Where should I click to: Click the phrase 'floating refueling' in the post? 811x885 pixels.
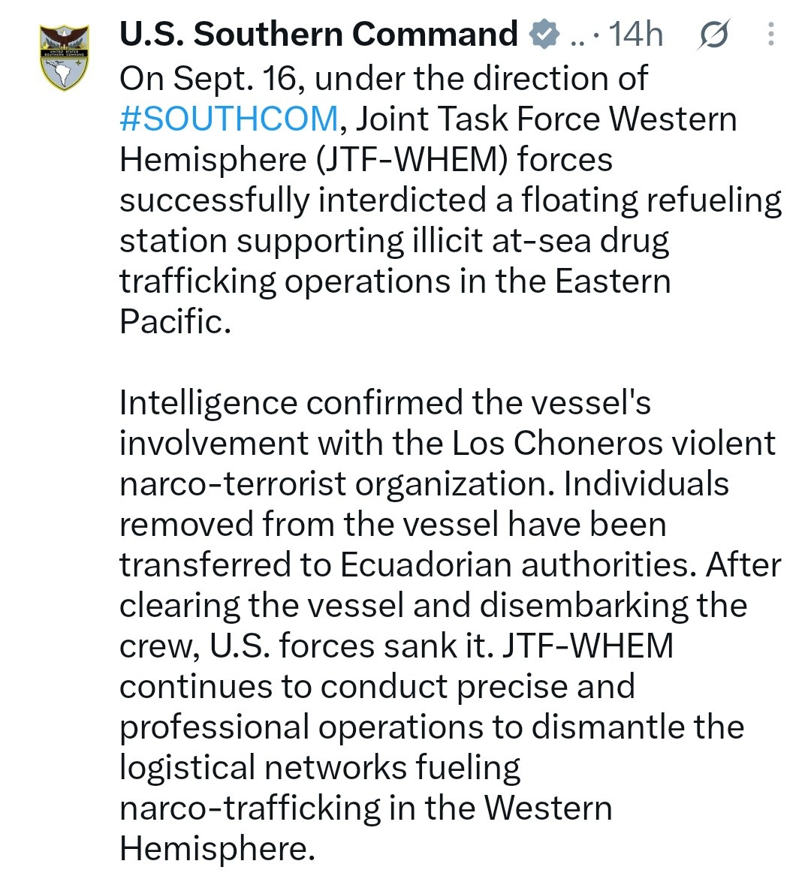[x=651, y=200]
